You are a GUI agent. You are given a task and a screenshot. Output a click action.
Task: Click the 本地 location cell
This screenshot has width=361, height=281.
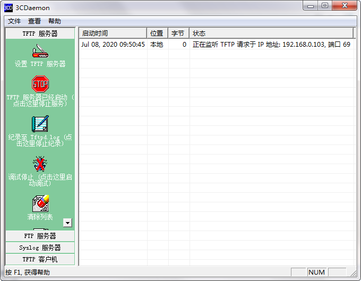(157, 45)
